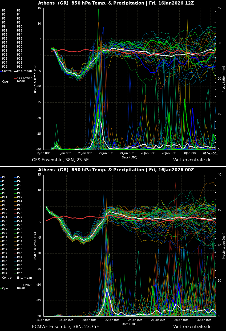
Task: Click the Wetterzentrale.de text under GFS chart
Action: click(192, 160)
